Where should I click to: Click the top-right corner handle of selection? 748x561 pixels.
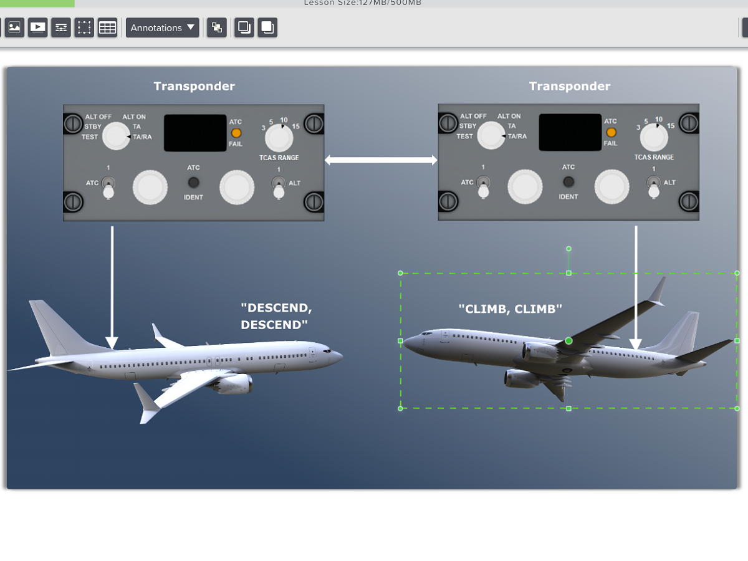737,273
